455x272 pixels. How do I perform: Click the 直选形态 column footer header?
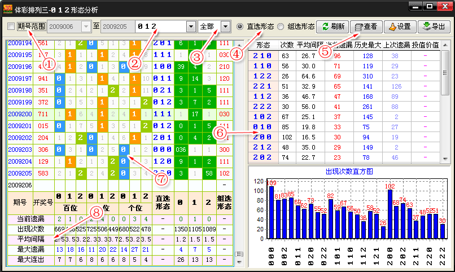[163, 203]
